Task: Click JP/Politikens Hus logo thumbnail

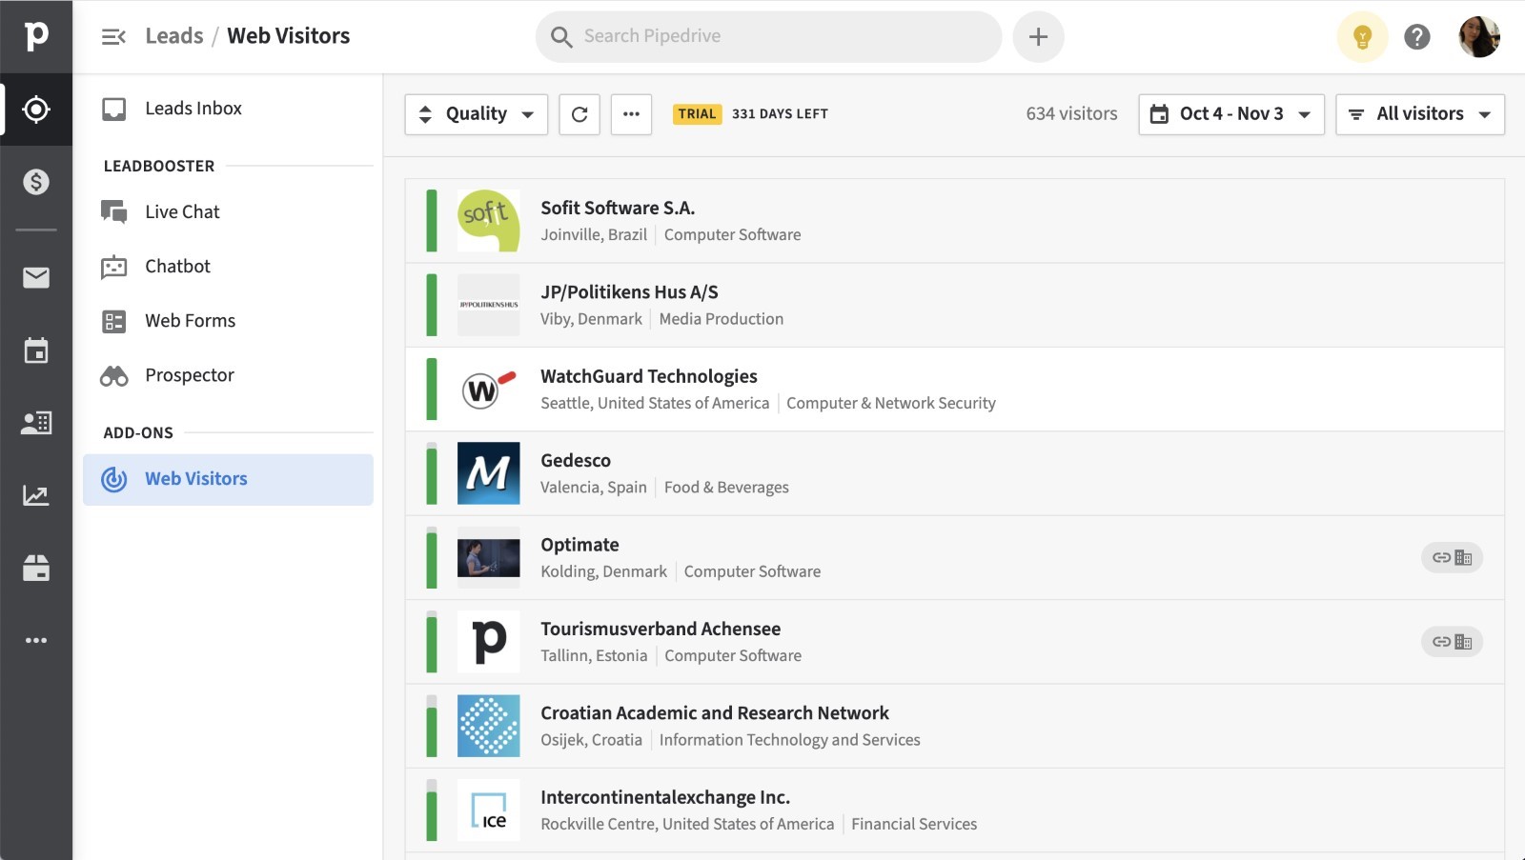Action: pyautogui.click(x=488, y=305)
